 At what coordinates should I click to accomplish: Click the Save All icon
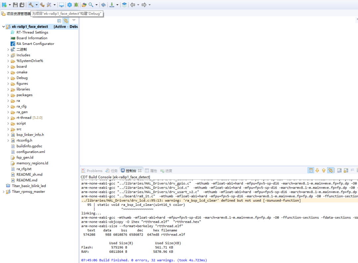(22, 5)
